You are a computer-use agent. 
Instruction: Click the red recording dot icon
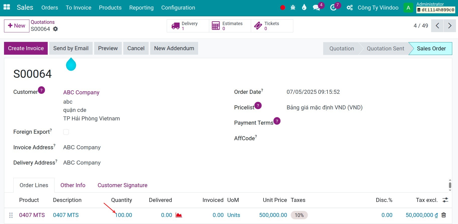282,8
